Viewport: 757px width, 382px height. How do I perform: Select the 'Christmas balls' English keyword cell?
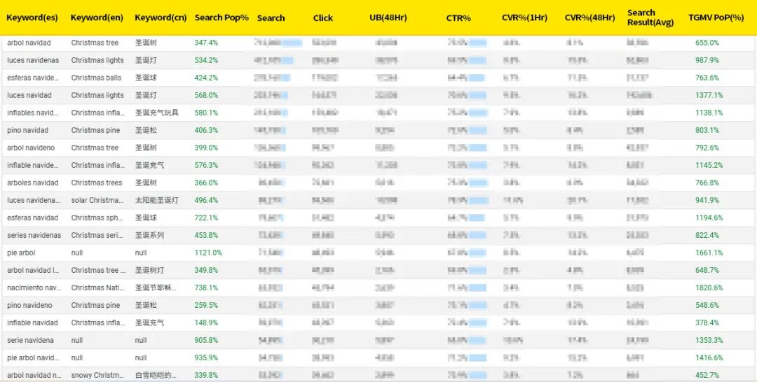coord(96,78)
